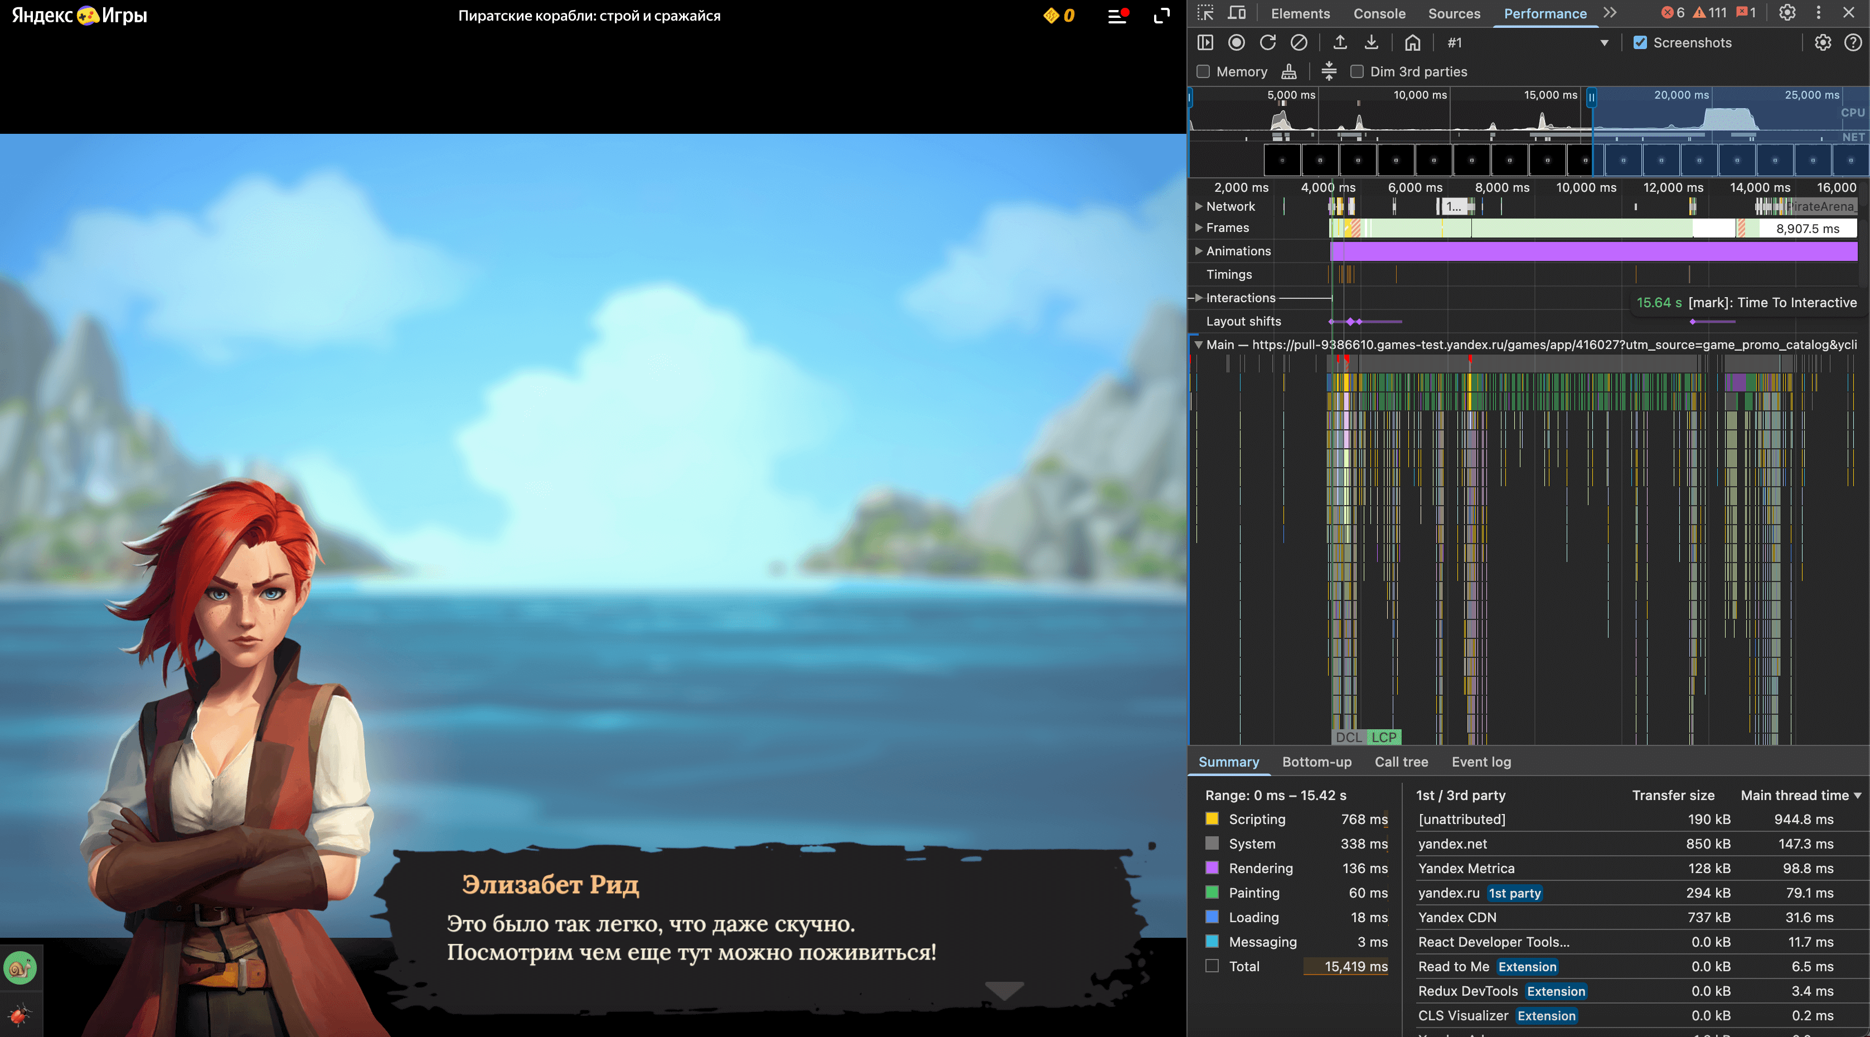The height and width of the screenshot is (1037, 1870).
Task: Expand the Frames track
Action: [1199, 228]
